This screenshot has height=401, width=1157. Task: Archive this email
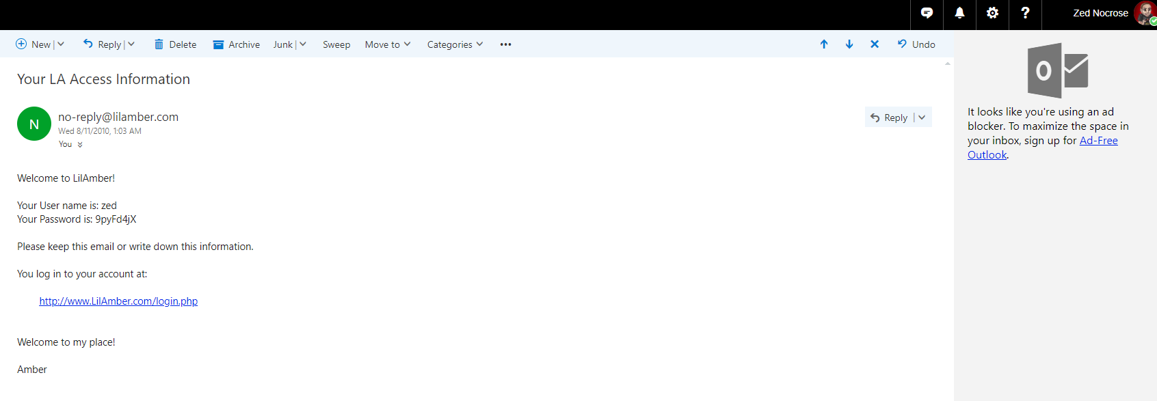(237, 44)
